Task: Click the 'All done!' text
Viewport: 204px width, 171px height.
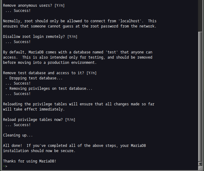Action: pos(12,146)
